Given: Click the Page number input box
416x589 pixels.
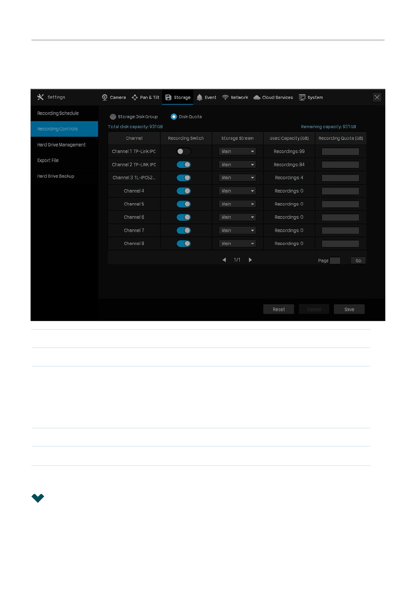Looking at the screenshot, I should (x=335, y=261).
